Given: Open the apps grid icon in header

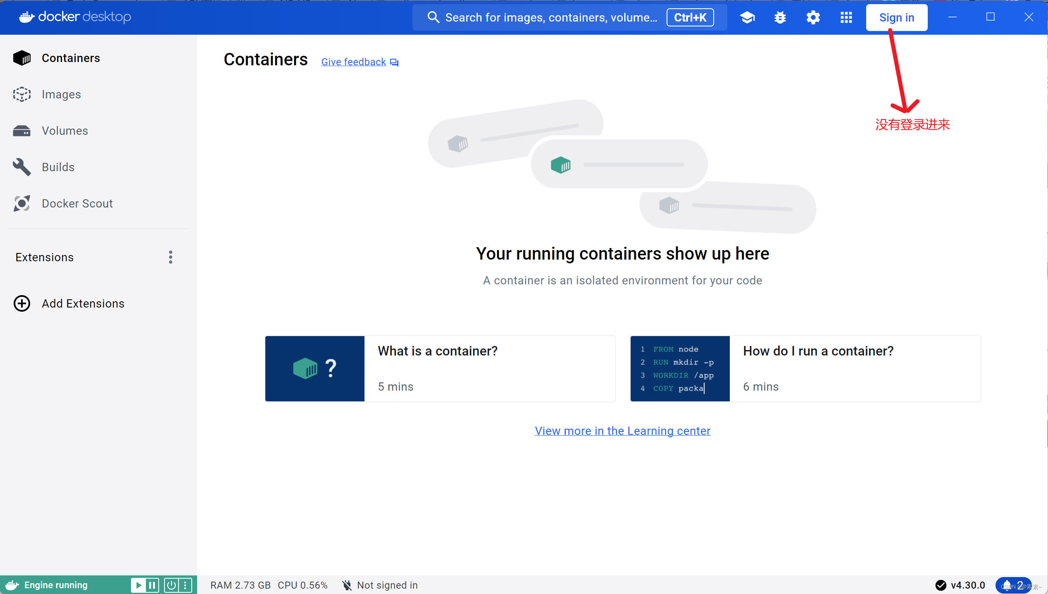Looking at the screenshot, I should [846, 17].
